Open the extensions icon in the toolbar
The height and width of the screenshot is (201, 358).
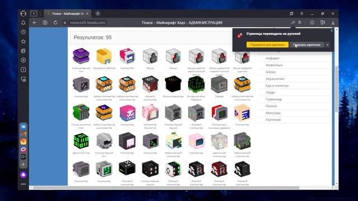pos(323,22)
